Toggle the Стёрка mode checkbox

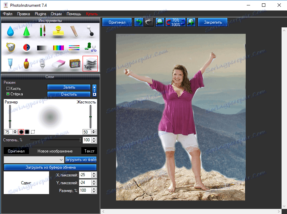pyautogui.click(x=8, y=94)
